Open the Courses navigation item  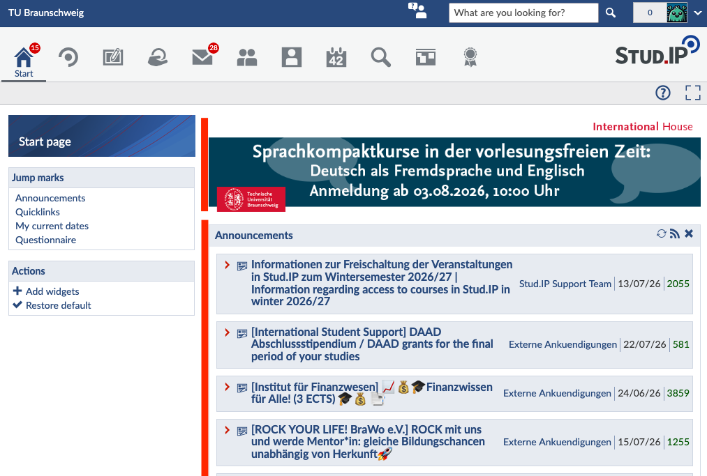(68, 57)
